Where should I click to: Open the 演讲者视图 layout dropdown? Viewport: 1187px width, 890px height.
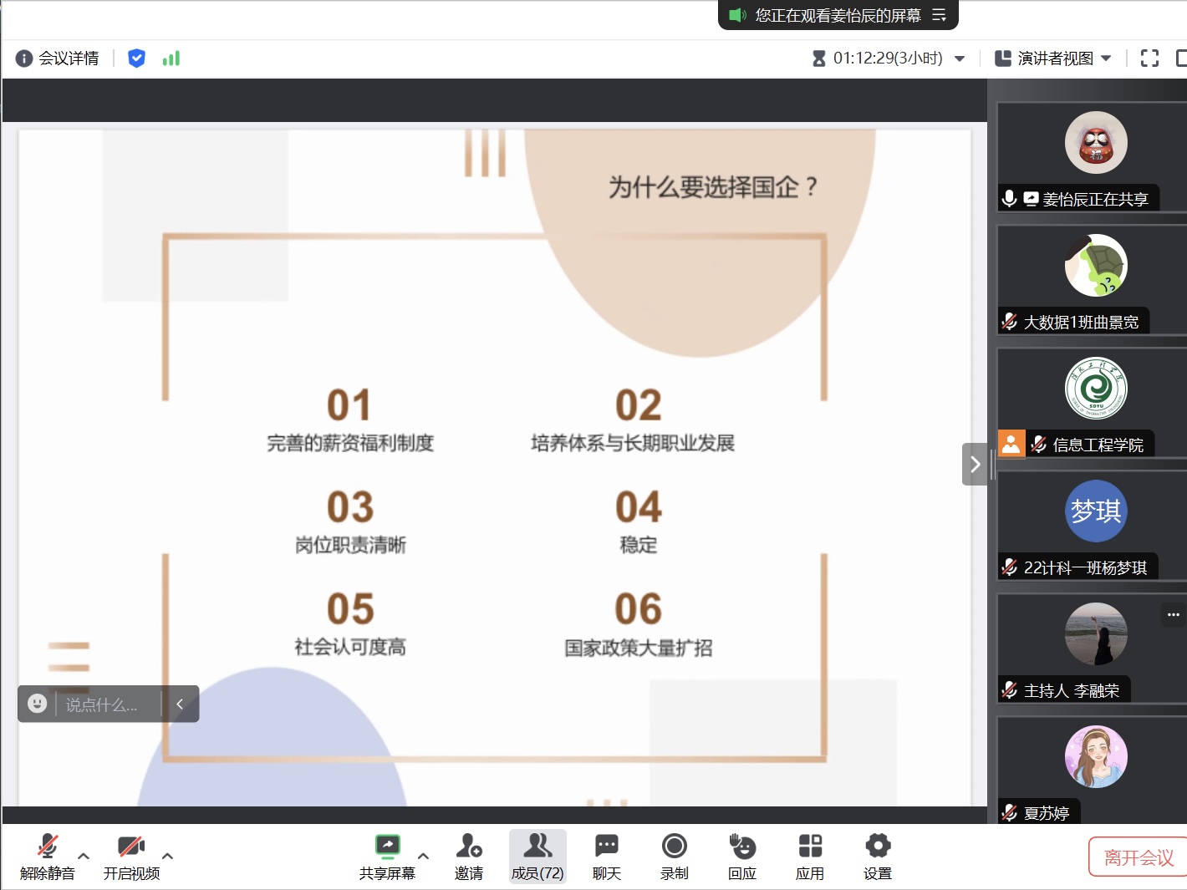point(1053,58)
